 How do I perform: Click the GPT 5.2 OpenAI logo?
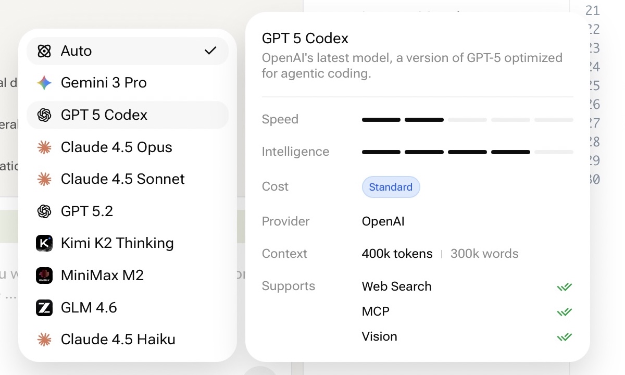(44, 211)
